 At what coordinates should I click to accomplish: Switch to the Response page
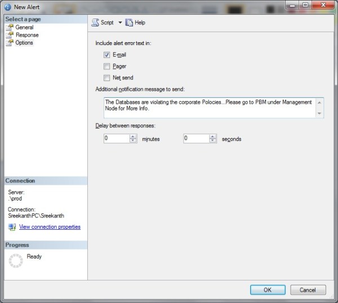pos(27,35)
